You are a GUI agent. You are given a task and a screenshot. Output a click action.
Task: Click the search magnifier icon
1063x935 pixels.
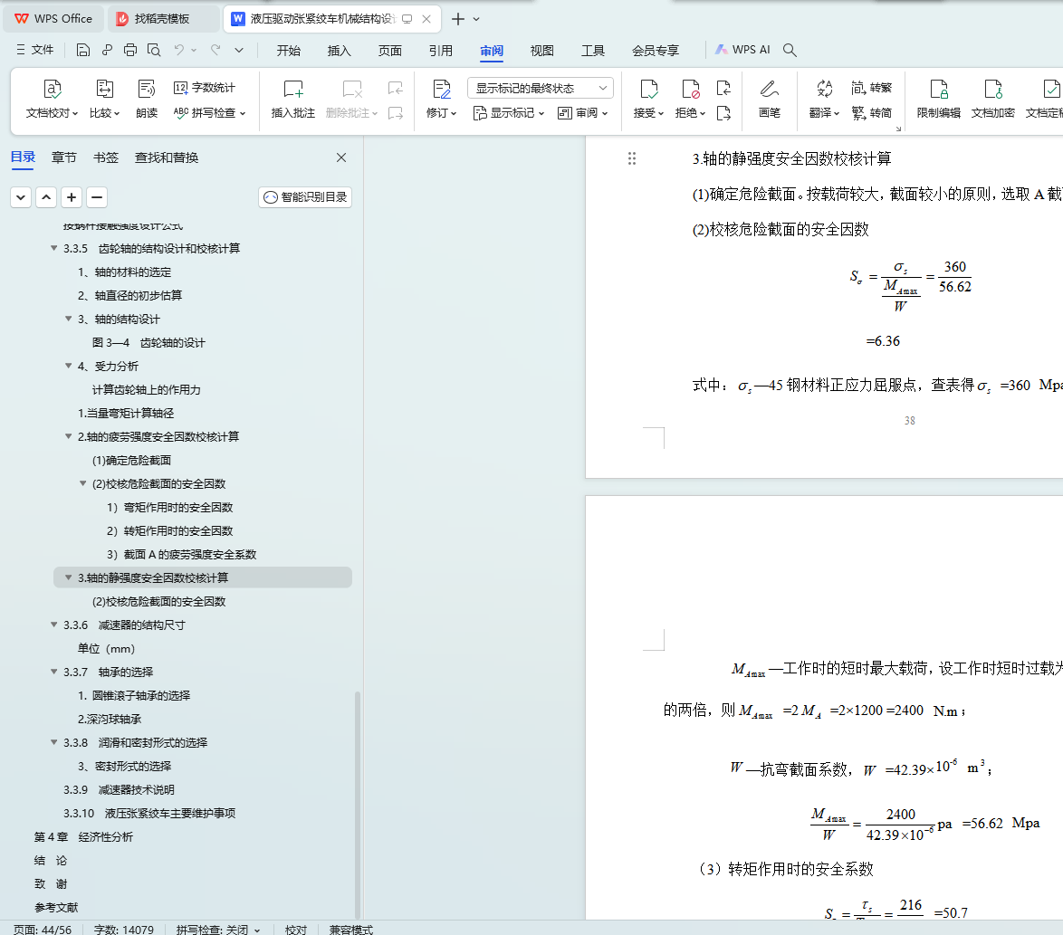(790, 50)
